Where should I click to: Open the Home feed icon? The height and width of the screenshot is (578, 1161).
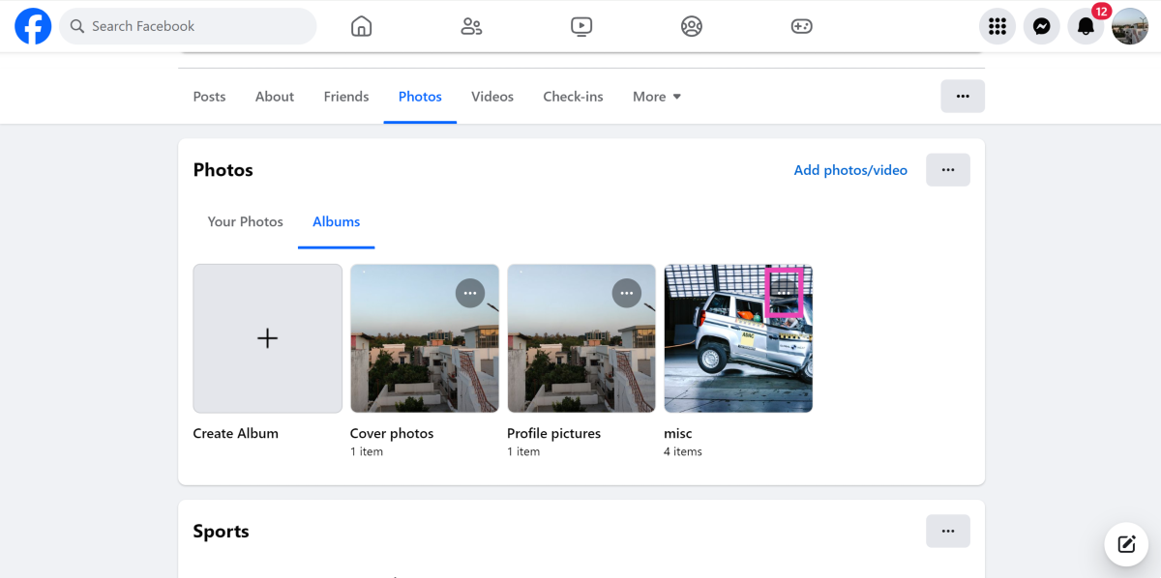[361, 26]
